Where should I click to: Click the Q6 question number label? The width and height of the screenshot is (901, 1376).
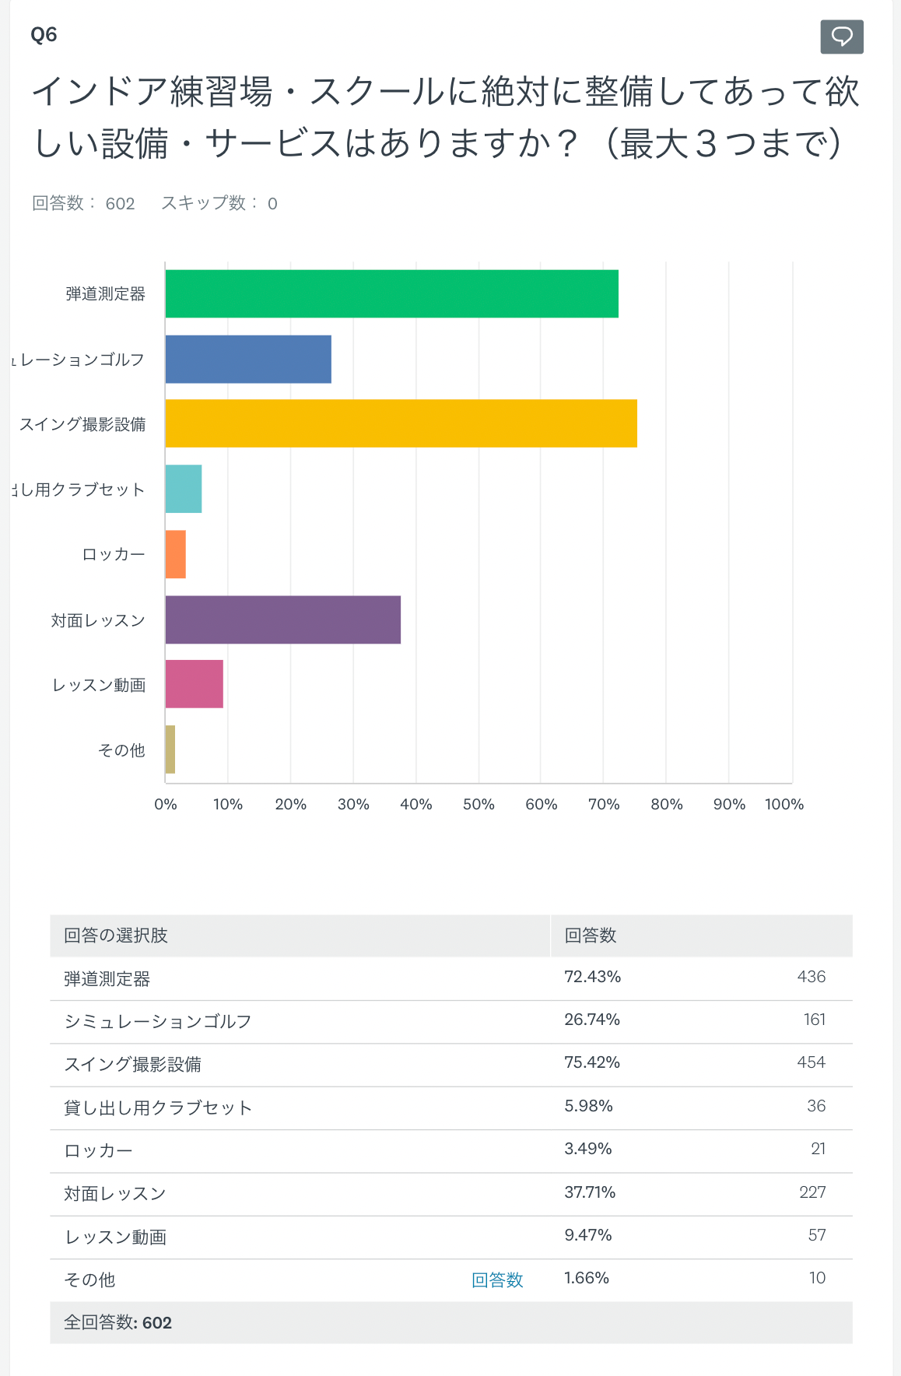(44, 35)
